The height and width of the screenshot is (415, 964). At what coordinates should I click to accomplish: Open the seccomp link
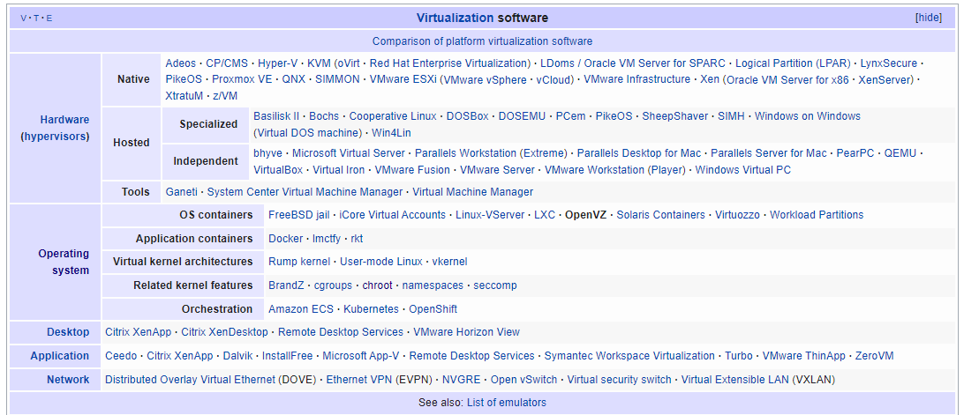495,285
